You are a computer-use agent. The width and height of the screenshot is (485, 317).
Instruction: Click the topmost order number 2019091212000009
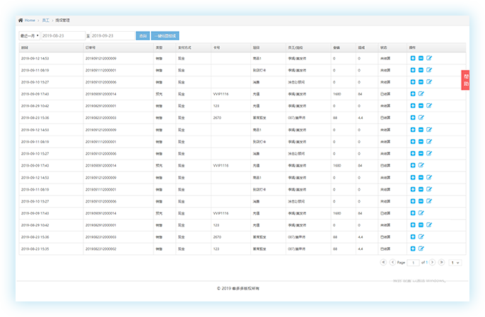[x=101, y=59]
